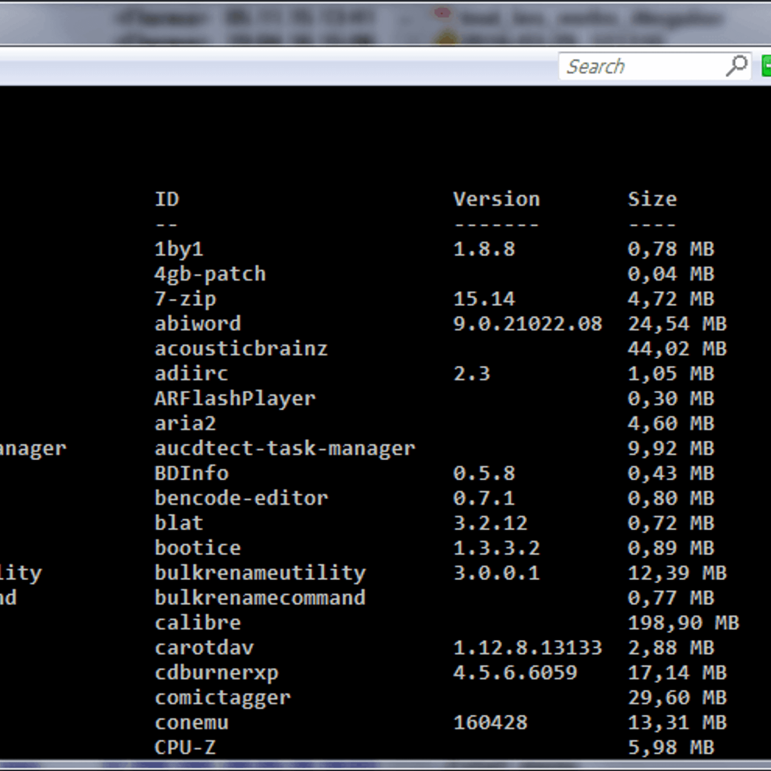Click version "1.8.8" of 1by1
The height and width of the screenshot is (771, 771).
(484, 249)
